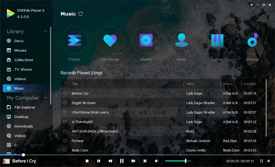Show All Songs
The width and height of the screenshot is (275, 167).
point(253,40)
